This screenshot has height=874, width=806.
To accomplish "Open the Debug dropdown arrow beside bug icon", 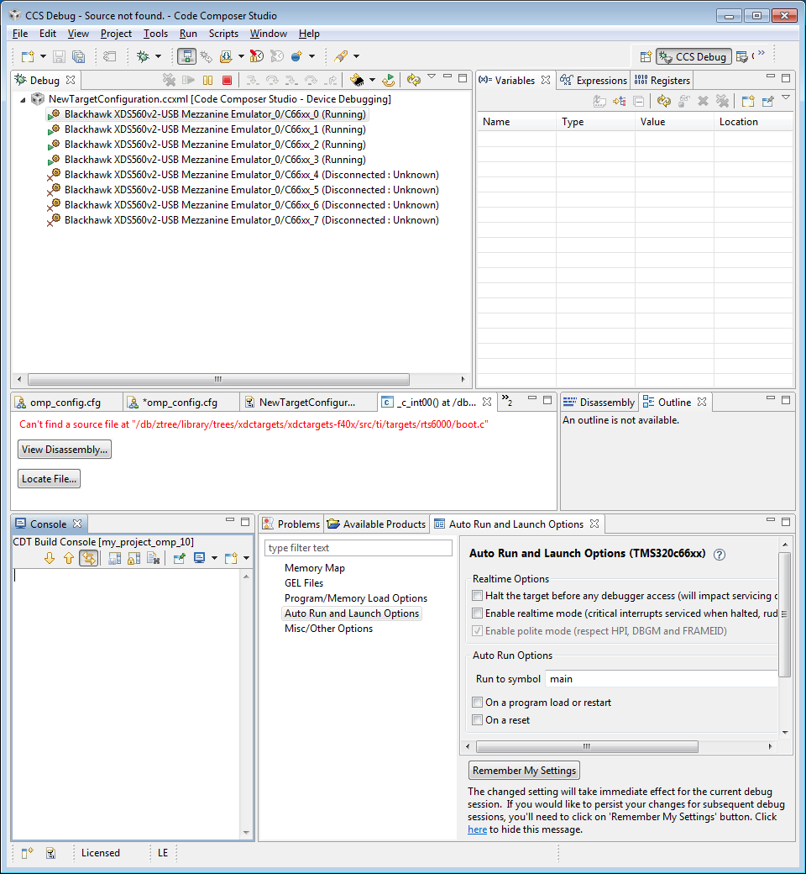I will [158, 56].
